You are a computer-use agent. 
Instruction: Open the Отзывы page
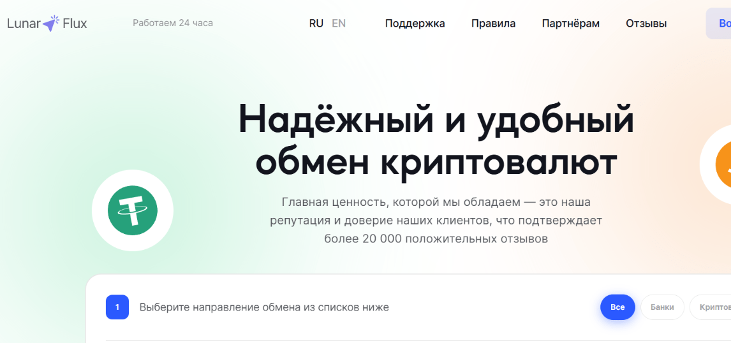[x=646, y=24]
